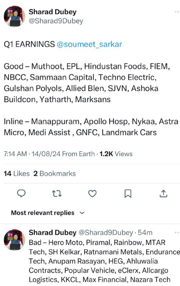The width and height of the screenshot is (180, 286).
Task: Expand the Most relevant replies dropdown
Action: coord(48,213)
